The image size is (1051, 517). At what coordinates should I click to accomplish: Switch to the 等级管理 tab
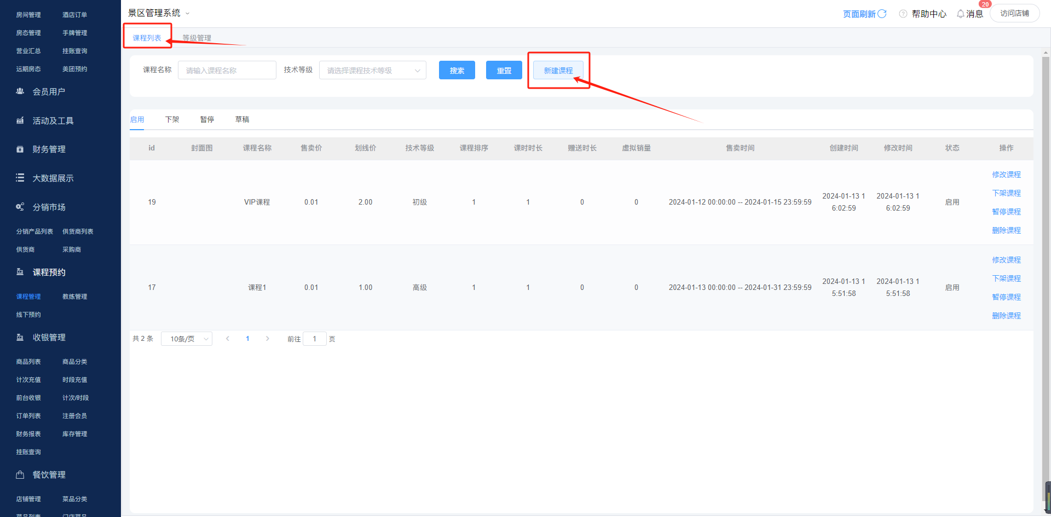click(197, 38)
